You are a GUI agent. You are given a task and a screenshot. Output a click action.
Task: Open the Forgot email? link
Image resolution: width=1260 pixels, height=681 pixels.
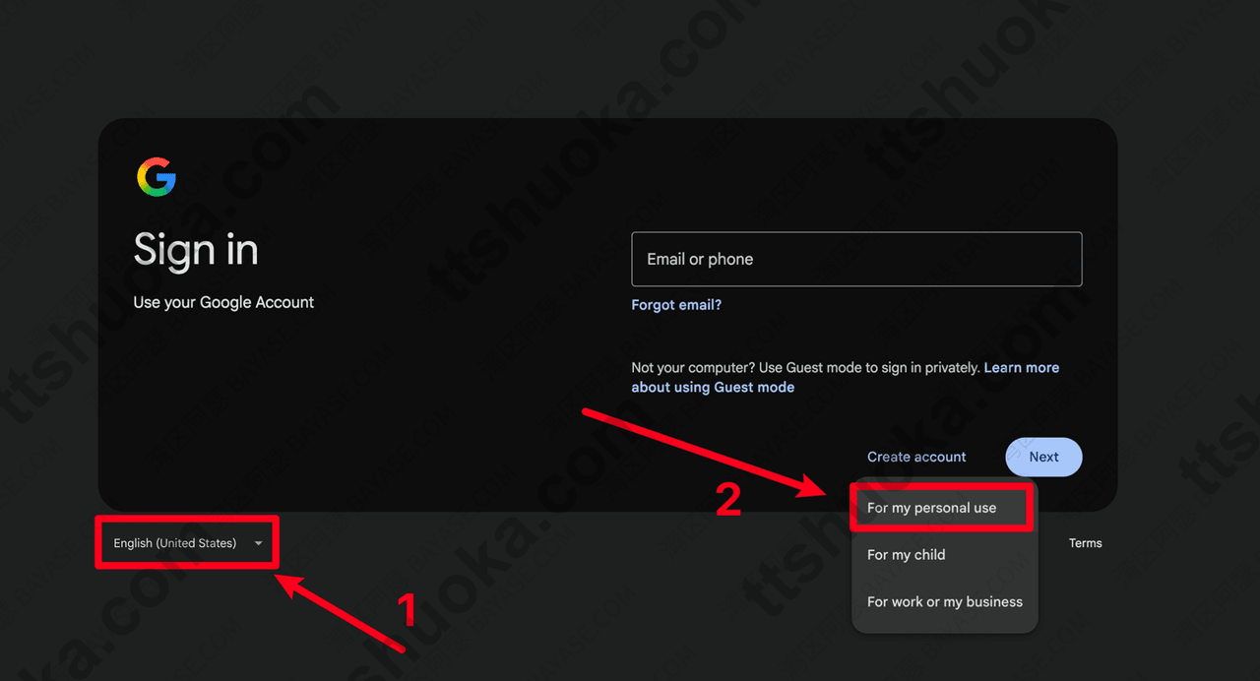tap(676, 305)
